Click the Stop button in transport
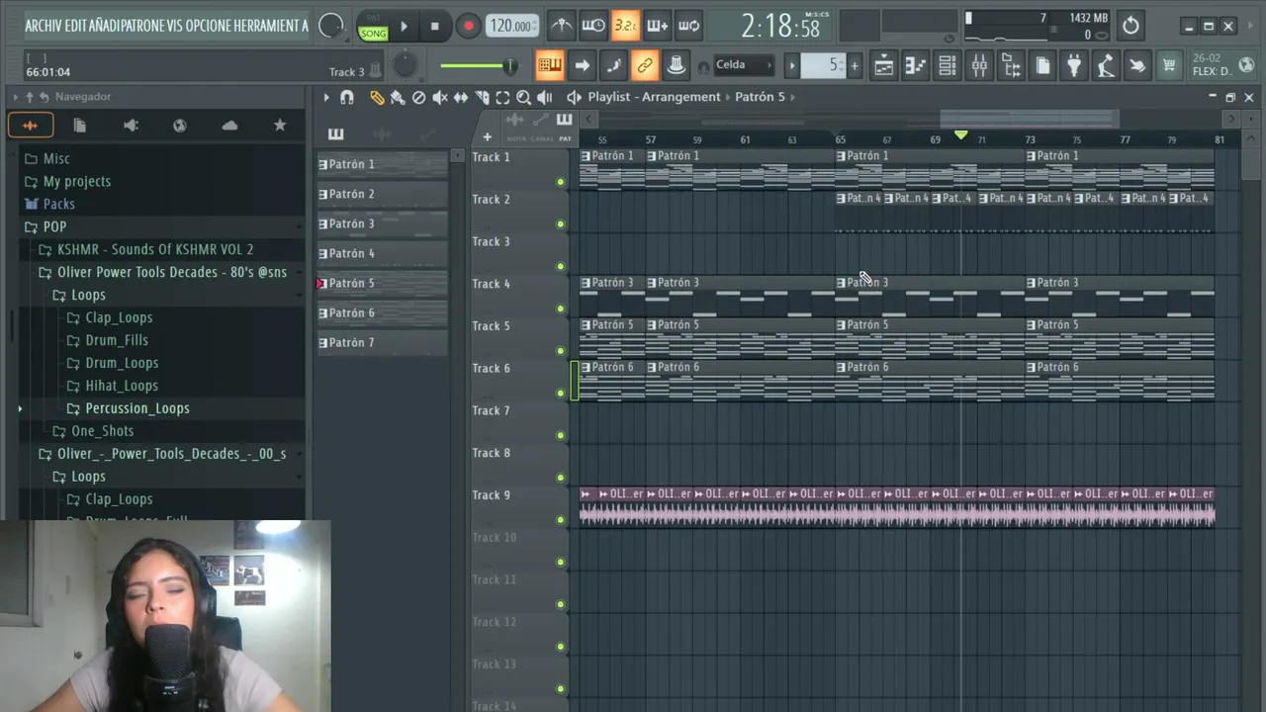This screenshot has height=712, width=1266. [434, 27]
